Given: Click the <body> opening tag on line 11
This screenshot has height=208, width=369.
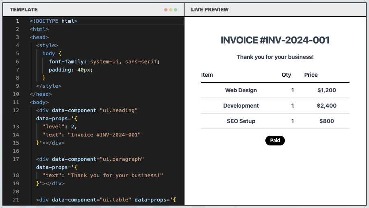Looking at the screenshot, I should coord(39,102).
